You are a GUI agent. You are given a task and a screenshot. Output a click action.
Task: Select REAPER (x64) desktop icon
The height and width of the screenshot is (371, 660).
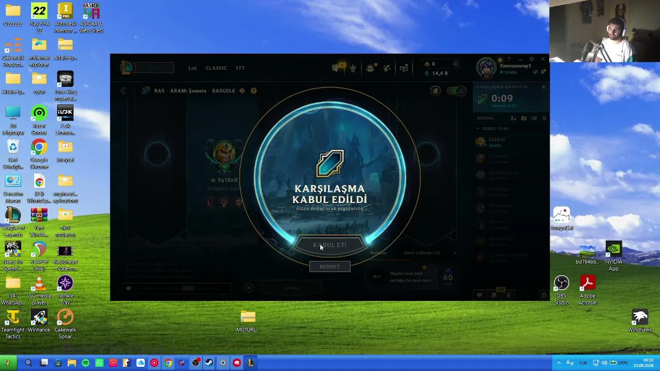(39, 257)
